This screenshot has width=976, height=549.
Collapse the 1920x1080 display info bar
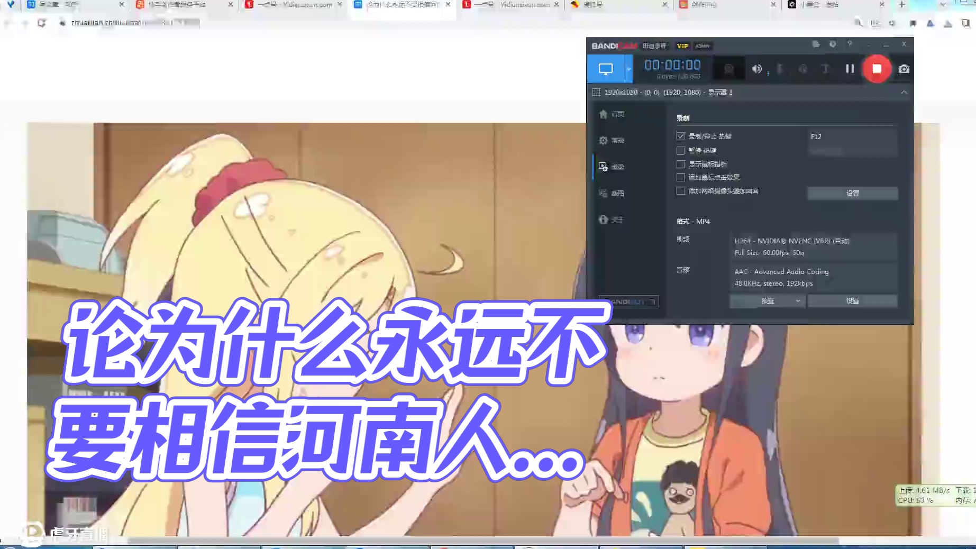pyautogui.click(x=904, y=93)
